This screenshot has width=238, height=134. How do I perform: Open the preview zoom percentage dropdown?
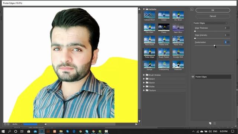point(21,124)
